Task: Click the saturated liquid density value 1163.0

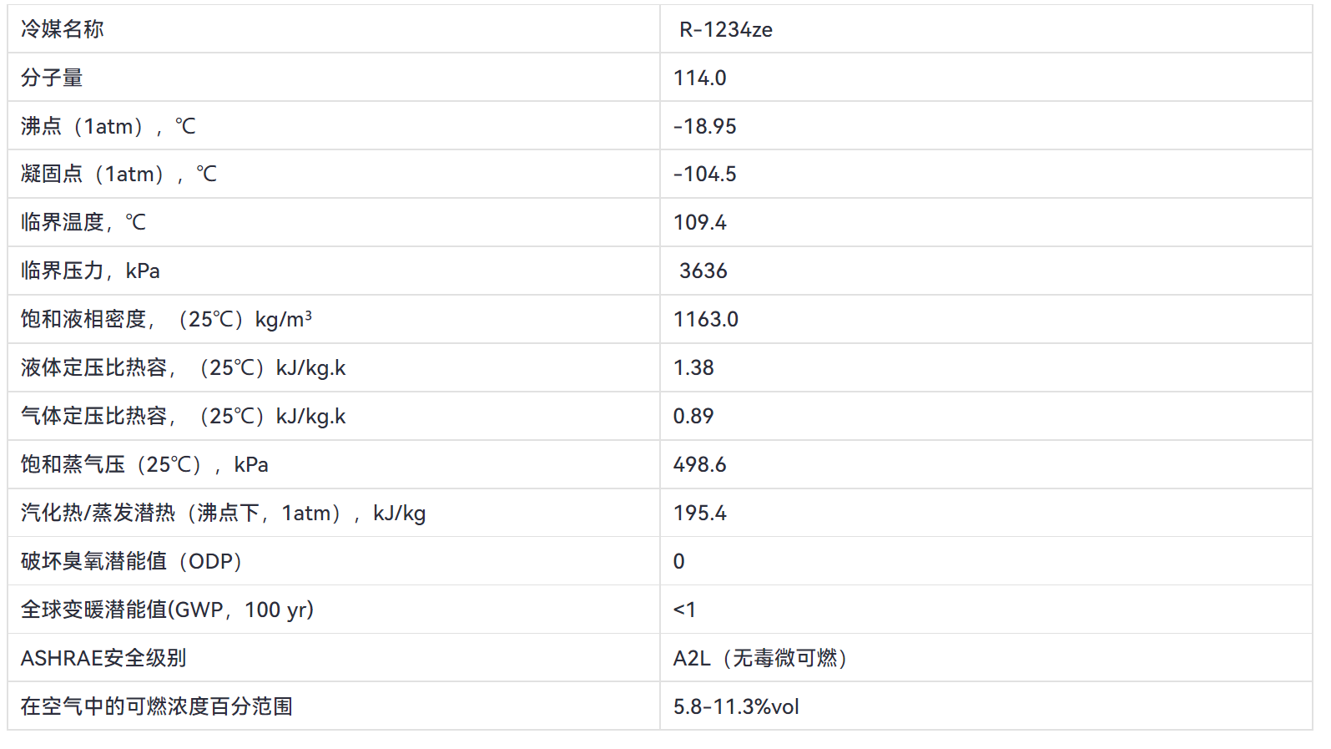Action: tap(705, 319)
